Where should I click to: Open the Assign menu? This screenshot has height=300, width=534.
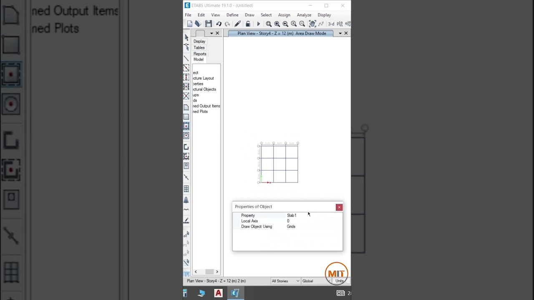click(x=284, y=15)
